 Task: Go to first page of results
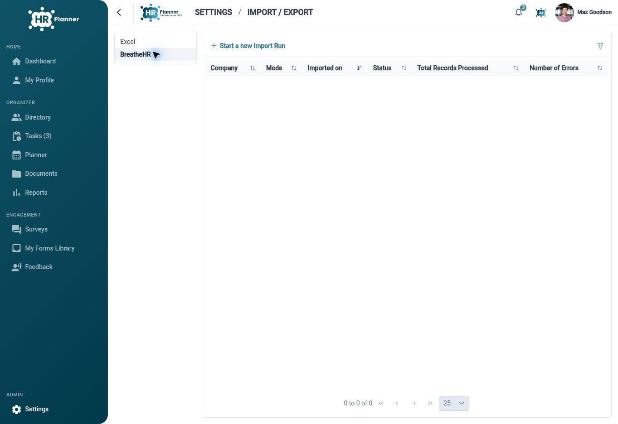tap(381, 403)
